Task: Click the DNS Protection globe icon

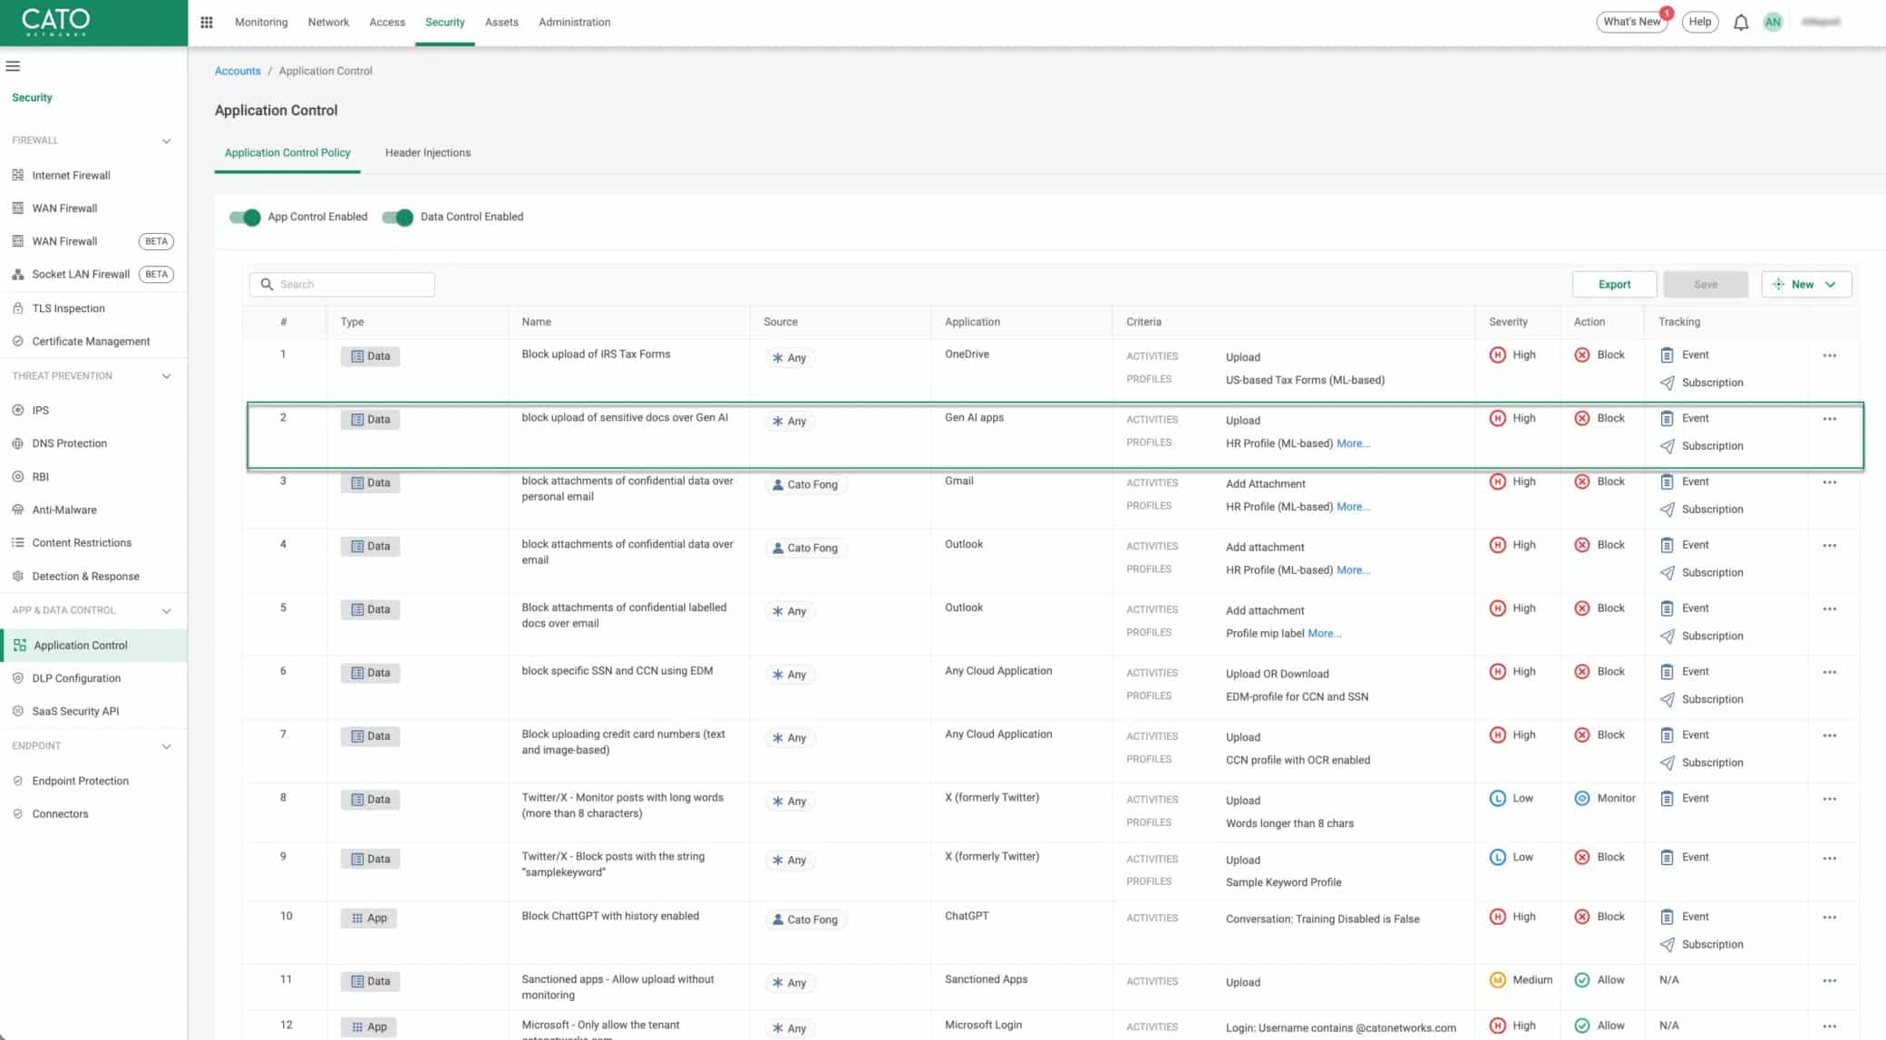Action: (18, 443)
